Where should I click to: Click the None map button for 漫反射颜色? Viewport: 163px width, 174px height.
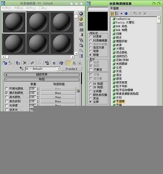[58, 93]
